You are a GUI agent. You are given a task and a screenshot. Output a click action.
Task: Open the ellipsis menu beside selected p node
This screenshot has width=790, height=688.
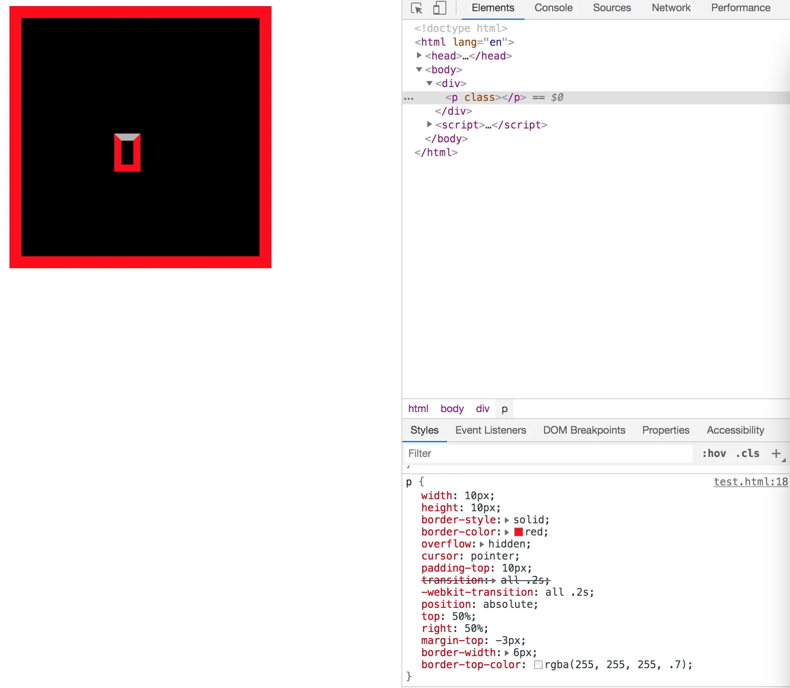[x=409, y=98]
